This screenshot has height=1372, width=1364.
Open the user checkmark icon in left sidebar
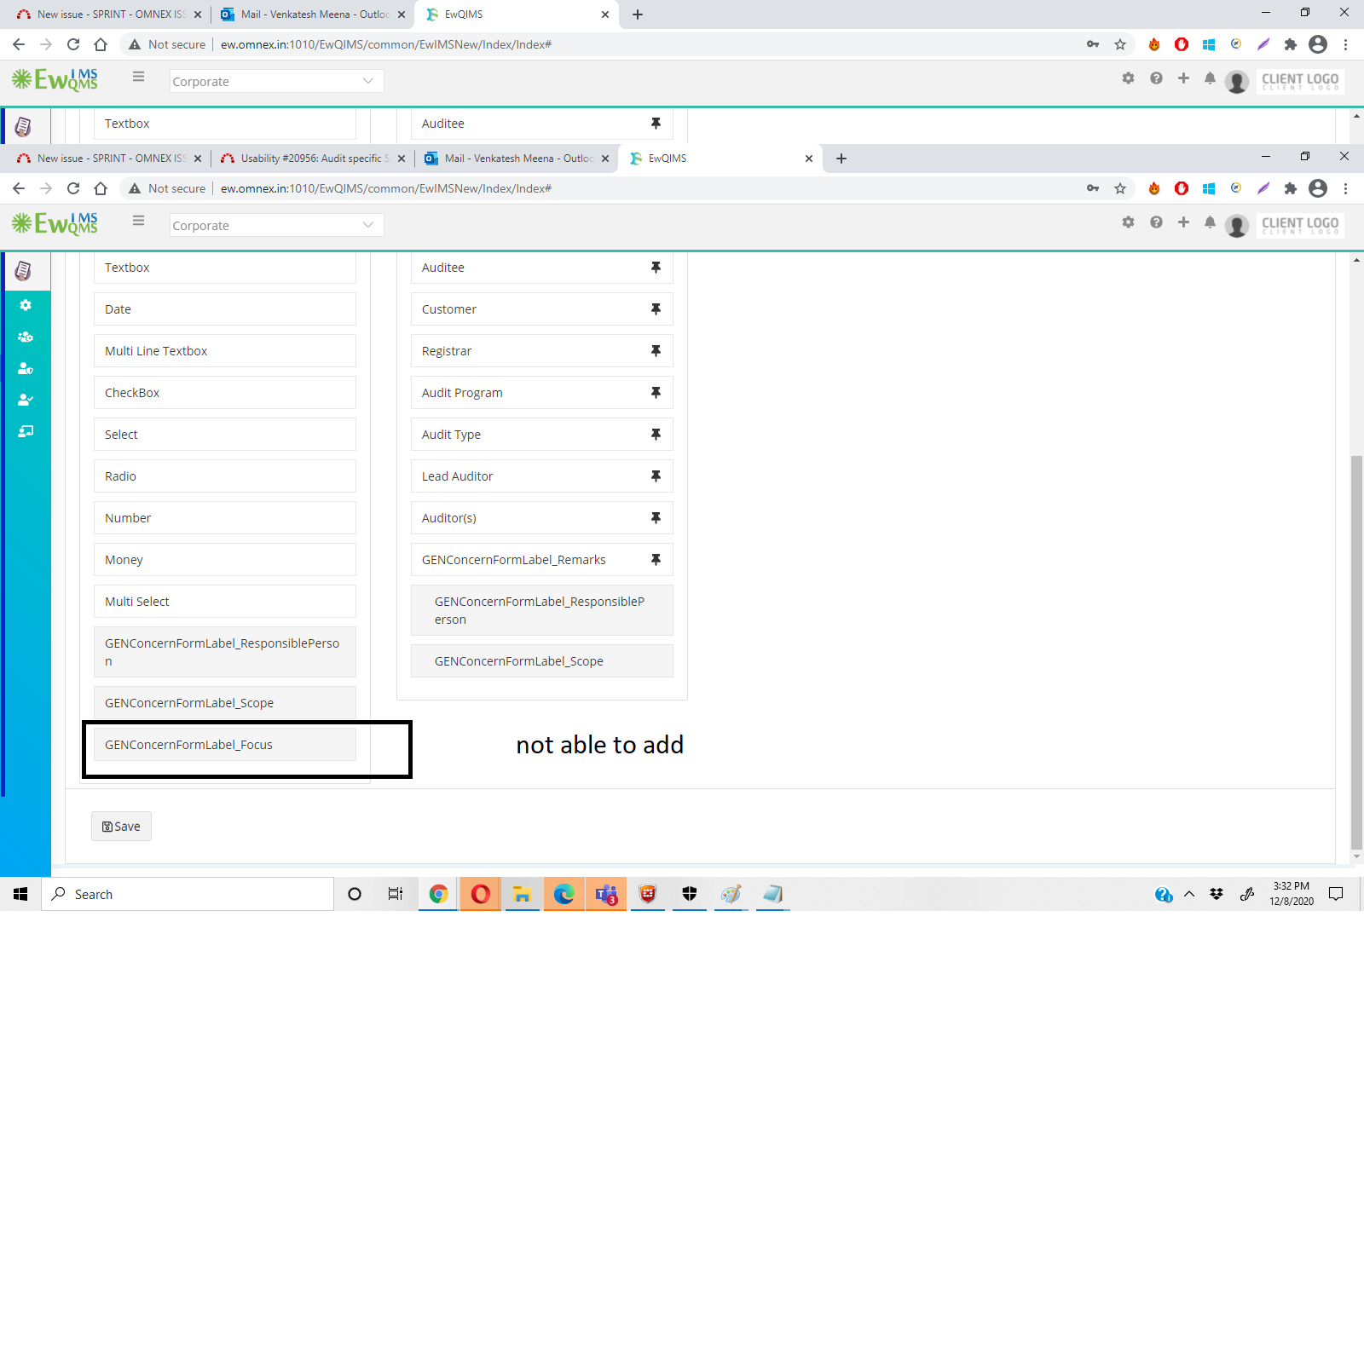click(26, 400)
